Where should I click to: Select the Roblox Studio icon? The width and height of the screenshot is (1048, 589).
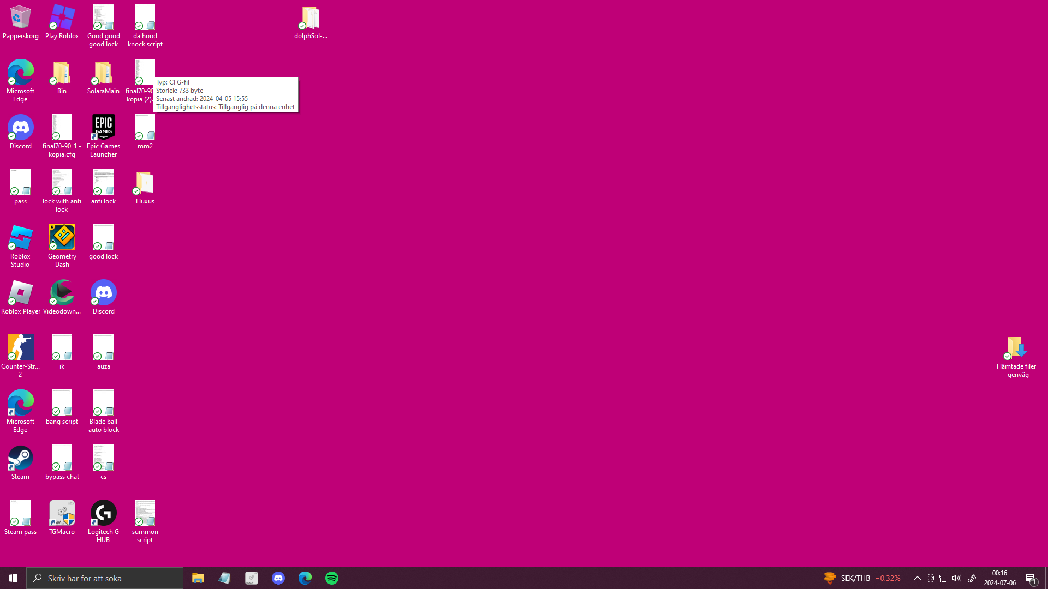click(x=20, y=247)
